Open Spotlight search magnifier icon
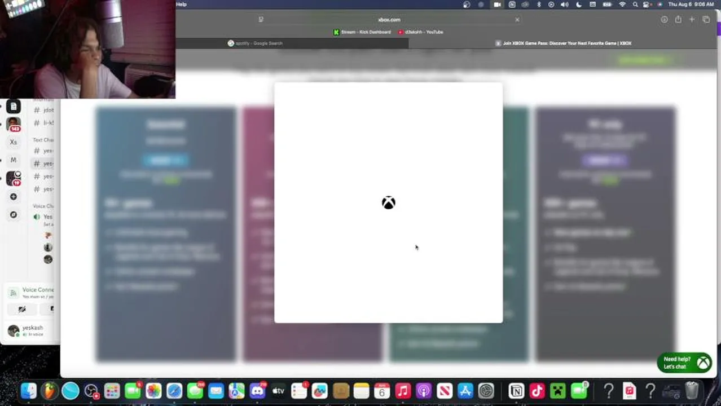The width and height of the screenshot is (721, 406). 635,5
